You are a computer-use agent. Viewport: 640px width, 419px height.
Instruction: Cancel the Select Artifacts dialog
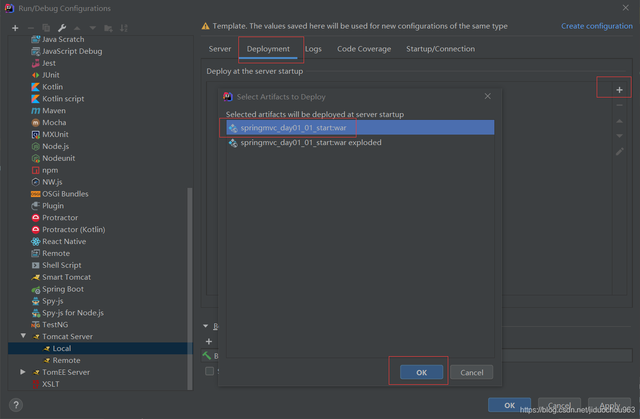point(472,372)
